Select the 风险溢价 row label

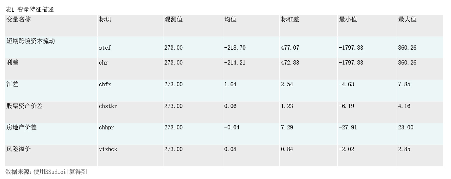pos(19,149)
